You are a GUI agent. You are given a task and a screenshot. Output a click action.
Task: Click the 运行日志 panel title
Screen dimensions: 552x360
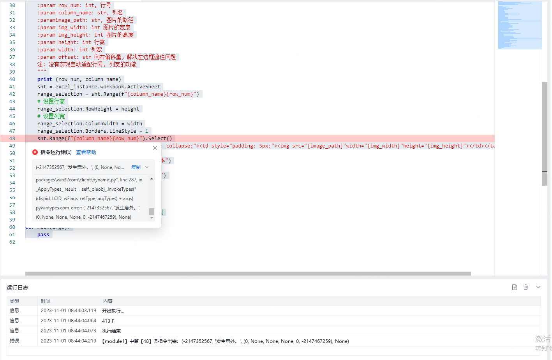[18, 288]
